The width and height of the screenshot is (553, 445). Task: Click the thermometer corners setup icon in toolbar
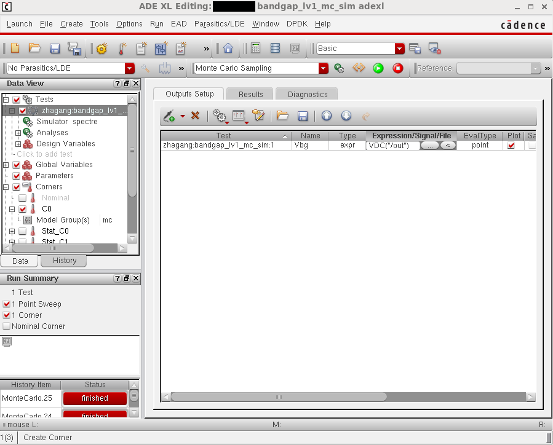pyautogui.click(x=122, y=49)
